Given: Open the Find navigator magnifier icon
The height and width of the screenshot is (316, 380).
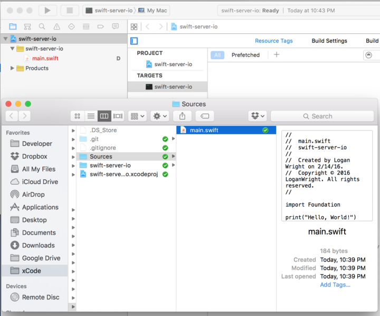Looking at the screenshot, I should click(42, 26).
